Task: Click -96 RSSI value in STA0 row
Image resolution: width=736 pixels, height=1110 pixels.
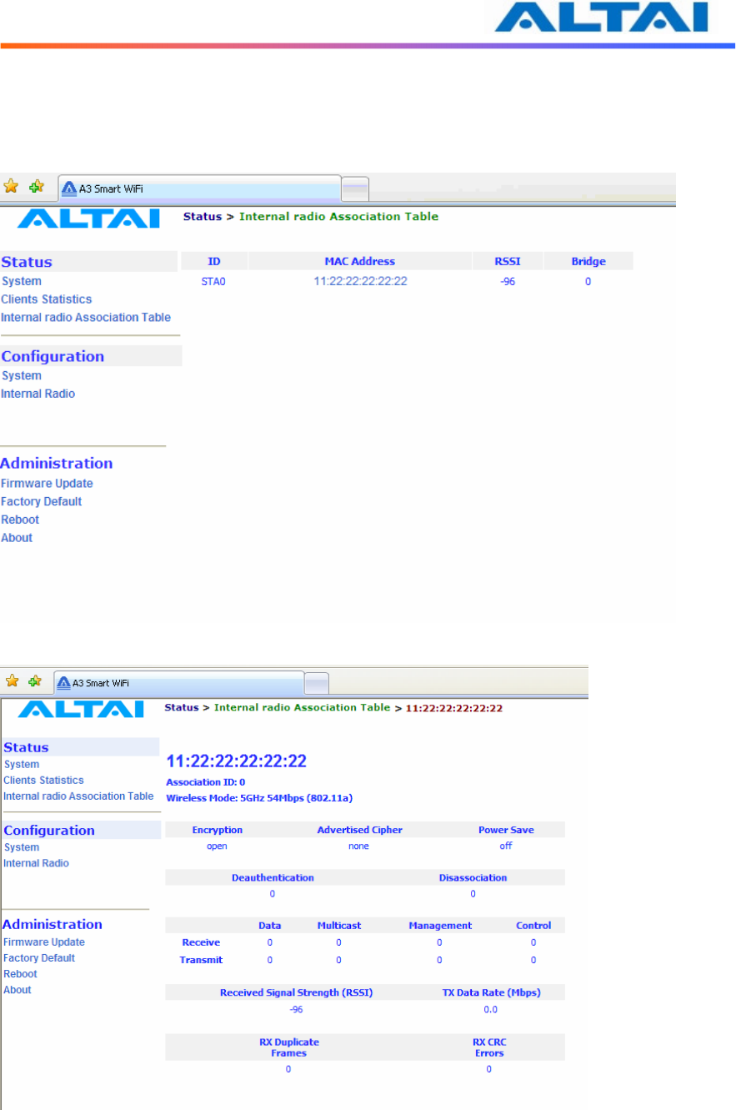Action: tap(508, 282)
